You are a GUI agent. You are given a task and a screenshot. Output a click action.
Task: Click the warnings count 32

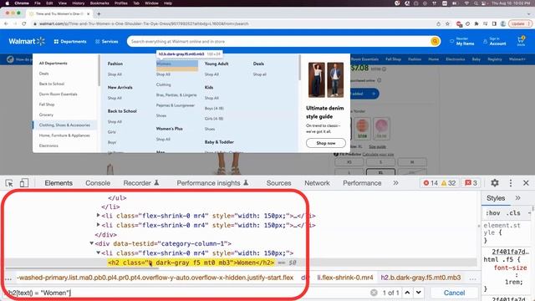point(449,183)
